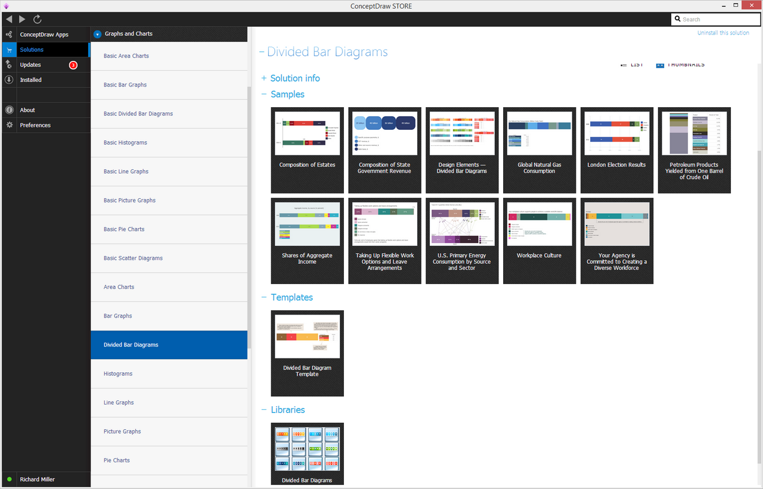Image resolution: width=763 pixels, height=489 pixels.
Task: Switch samples to THUMBNAILS view
Action: coord(680,64)
